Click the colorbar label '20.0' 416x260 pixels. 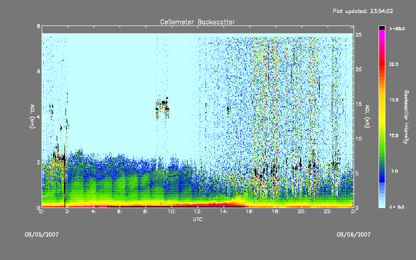click(x=394, y=64)
